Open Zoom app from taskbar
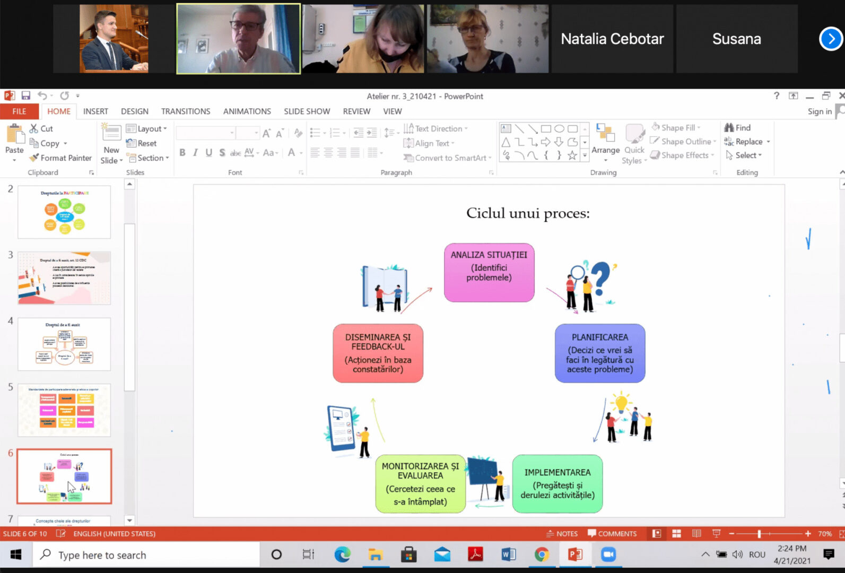The height and width of the screenshot is (573, 845). point(608,555)
